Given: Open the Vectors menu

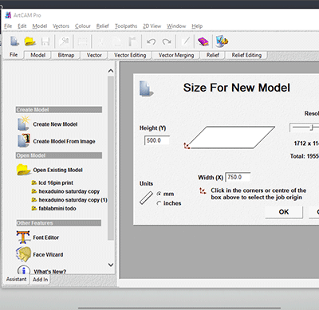Looking at the screenshot, I should pos(61,26).
